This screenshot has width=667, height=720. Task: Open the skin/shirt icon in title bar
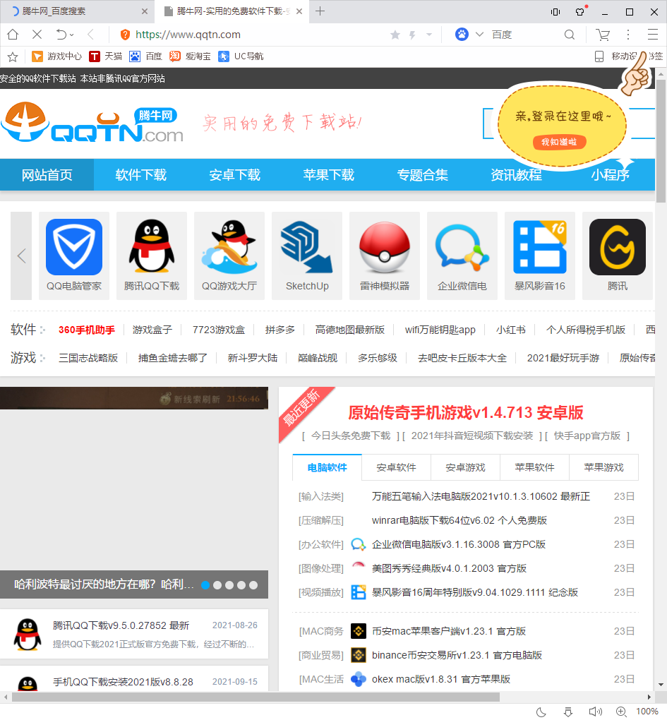point(580,11)
